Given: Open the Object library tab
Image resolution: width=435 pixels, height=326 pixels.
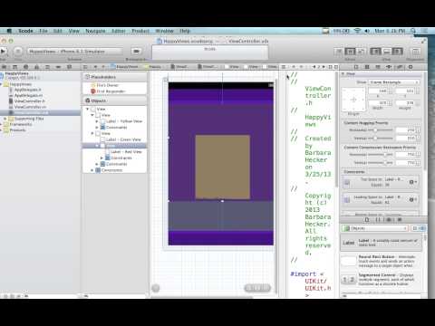Looking at the screenshot, I should tap(389, 220).
